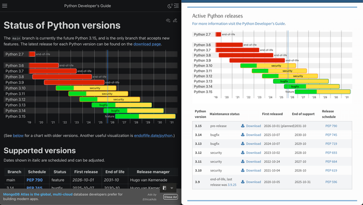Click the '2024-10-07' first released cell
The image size is (363, 205).
coord(272,144)
